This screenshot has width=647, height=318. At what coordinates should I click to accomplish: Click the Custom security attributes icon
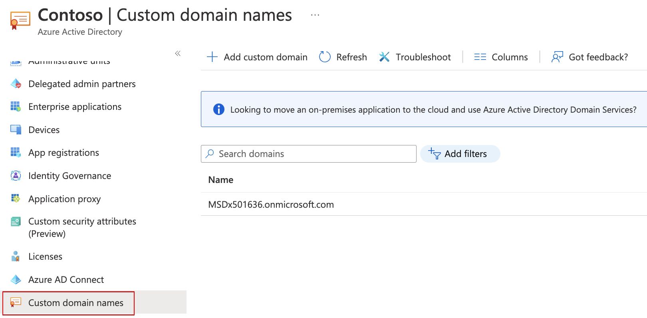pyautogui.click(x=16, y=222)
